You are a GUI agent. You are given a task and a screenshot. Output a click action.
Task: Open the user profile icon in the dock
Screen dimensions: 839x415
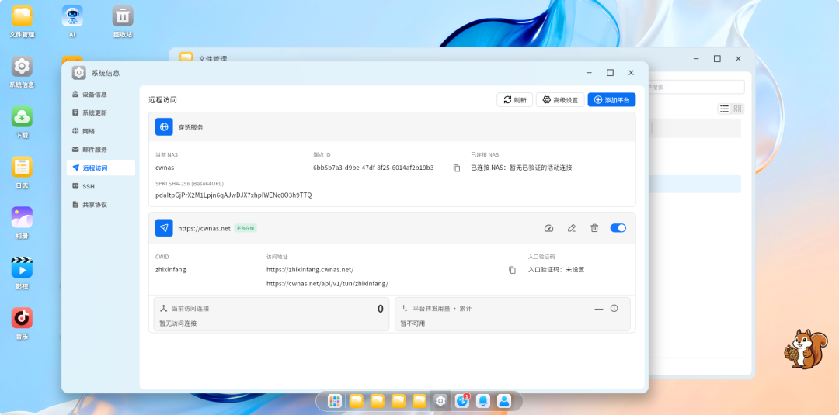[x=504, y=401]
